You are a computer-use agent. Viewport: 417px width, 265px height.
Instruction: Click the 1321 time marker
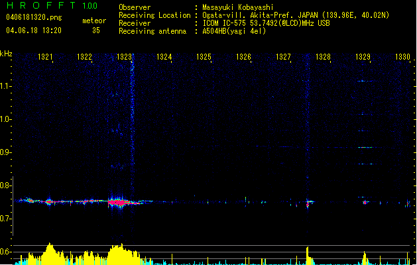coord(45,57)
